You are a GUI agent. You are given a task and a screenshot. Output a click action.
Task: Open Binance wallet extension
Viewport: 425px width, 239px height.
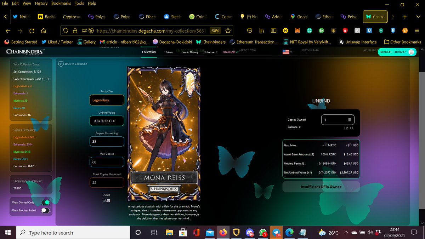click(334, 31)
